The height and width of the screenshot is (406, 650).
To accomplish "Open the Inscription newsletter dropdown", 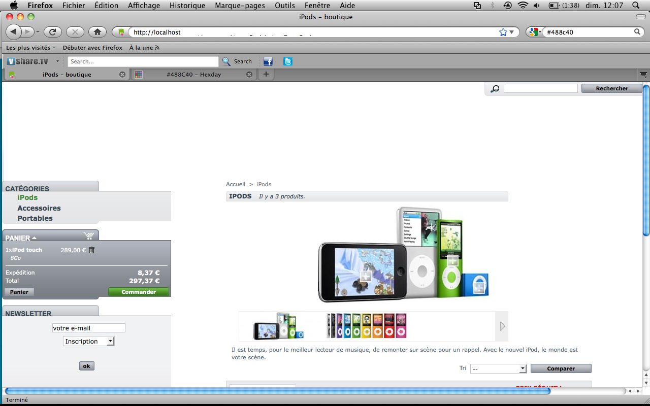I will pos(89,341).
